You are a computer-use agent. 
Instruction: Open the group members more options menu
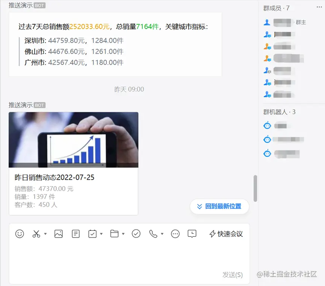click(319, 7)
